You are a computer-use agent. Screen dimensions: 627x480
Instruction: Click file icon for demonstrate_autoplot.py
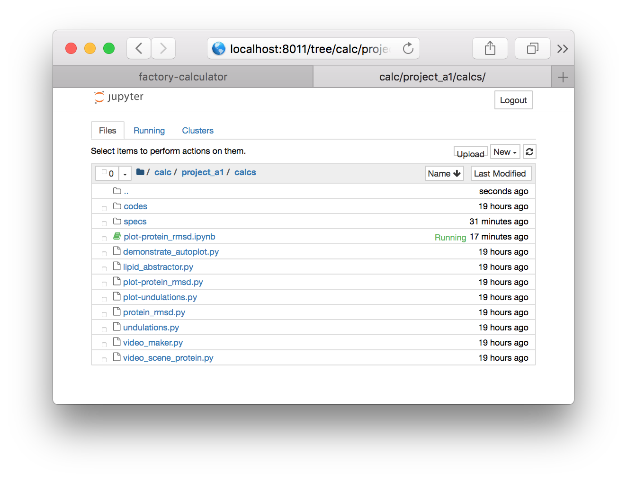click(117, 251)
